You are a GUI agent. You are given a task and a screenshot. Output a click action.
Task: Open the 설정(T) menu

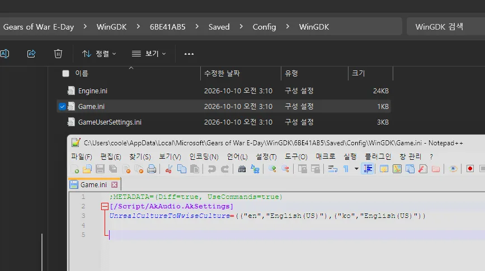pos(266,156)
